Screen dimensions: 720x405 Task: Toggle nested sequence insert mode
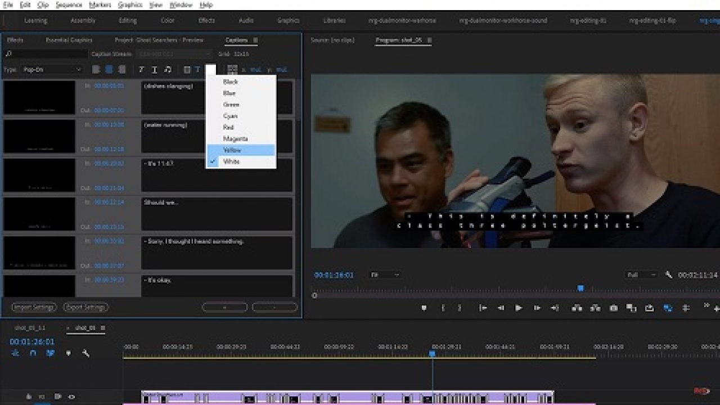tap(15, 353)
